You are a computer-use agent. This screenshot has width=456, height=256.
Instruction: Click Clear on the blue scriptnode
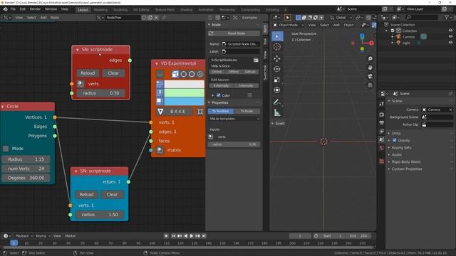(112, 194)
